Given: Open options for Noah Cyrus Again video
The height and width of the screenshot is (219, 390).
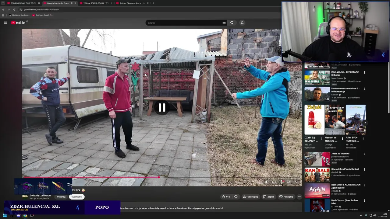Looking at the screenshot, I should (x=364, y=185).
